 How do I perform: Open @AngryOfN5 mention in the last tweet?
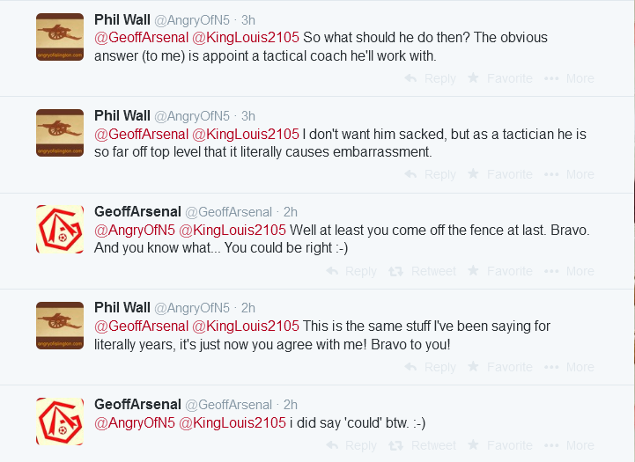point(135,422)
